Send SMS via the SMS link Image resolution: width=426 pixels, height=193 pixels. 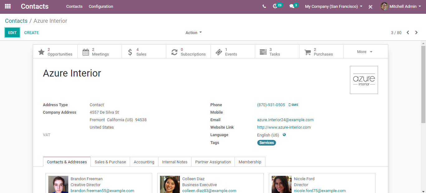click(x=293, y=105)
